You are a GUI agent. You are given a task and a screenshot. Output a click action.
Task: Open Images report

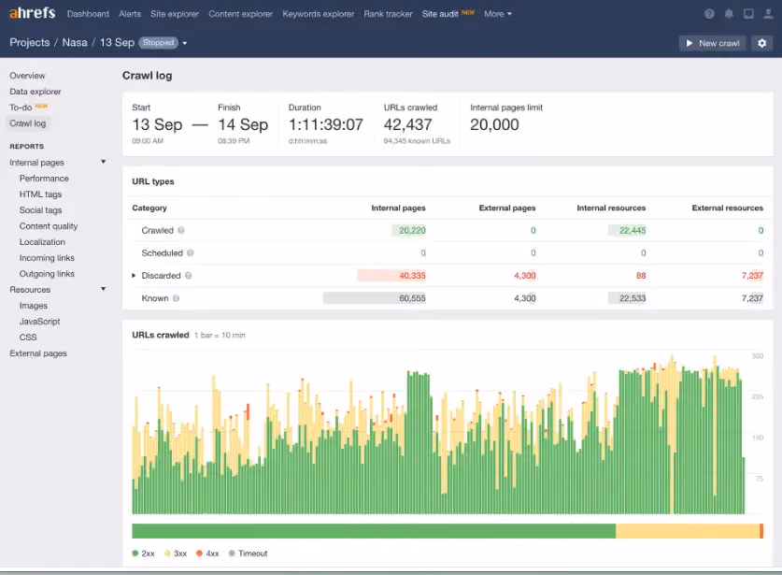(x=34, y=306)
